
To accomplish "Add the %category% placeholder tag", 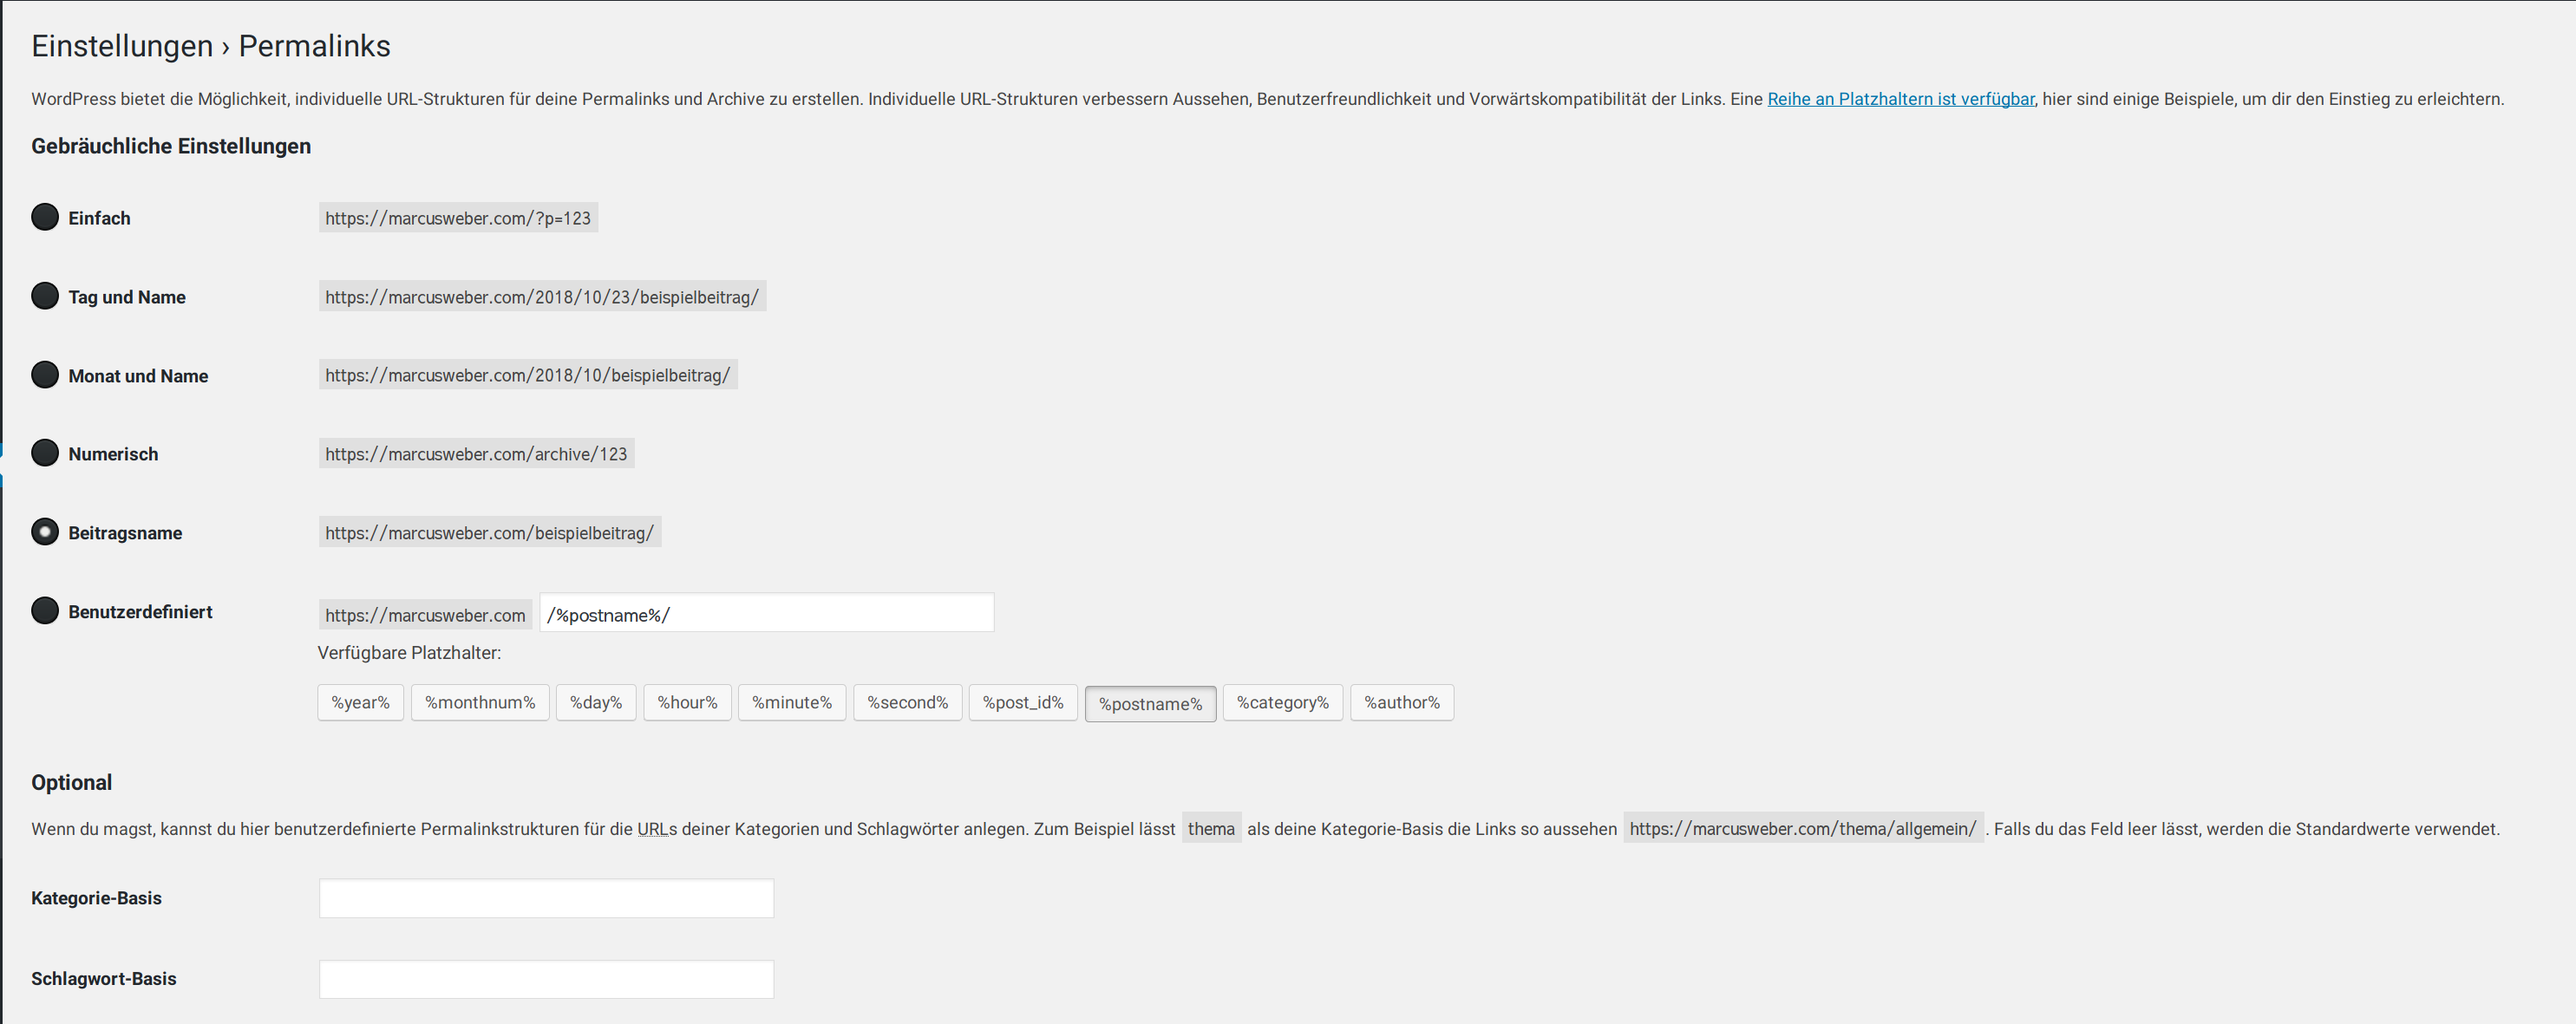I will [1282, 703].
